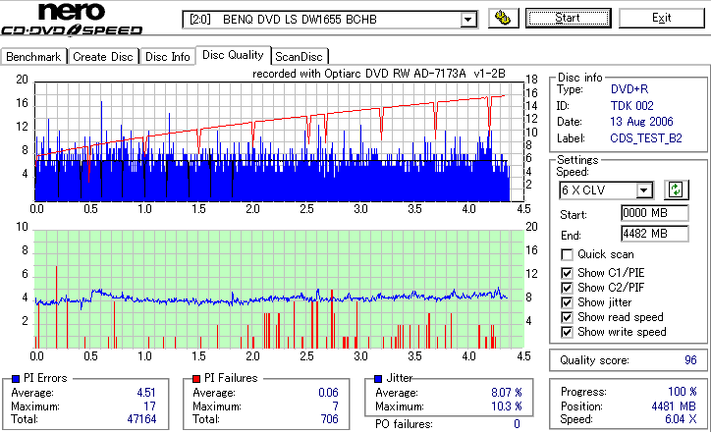The width and height of the screenshot is (711, 433).
Task: Click the blue PI Errors legend square
Action: (16, 379)
